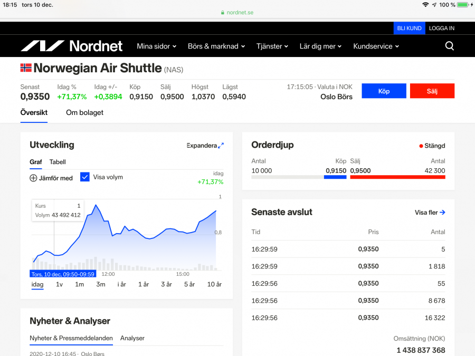Click the arrow next to Visa fler
Screen dimensions: 475x356
(x=442, y=213)
